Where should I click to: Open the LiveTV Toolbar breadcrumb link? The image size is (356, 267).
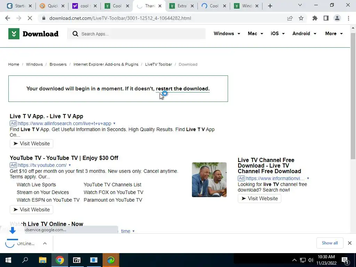pyautogui.click(x=159, y=64)
